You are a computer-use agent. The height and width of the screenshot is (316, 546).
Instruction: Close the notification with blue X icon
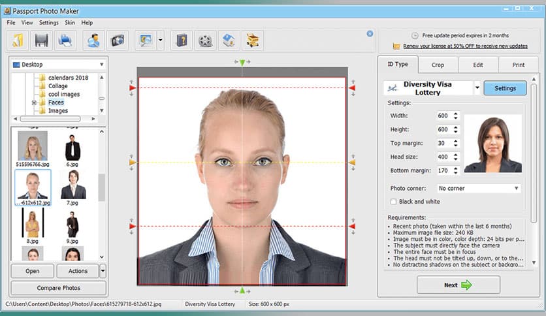(370, 33)
